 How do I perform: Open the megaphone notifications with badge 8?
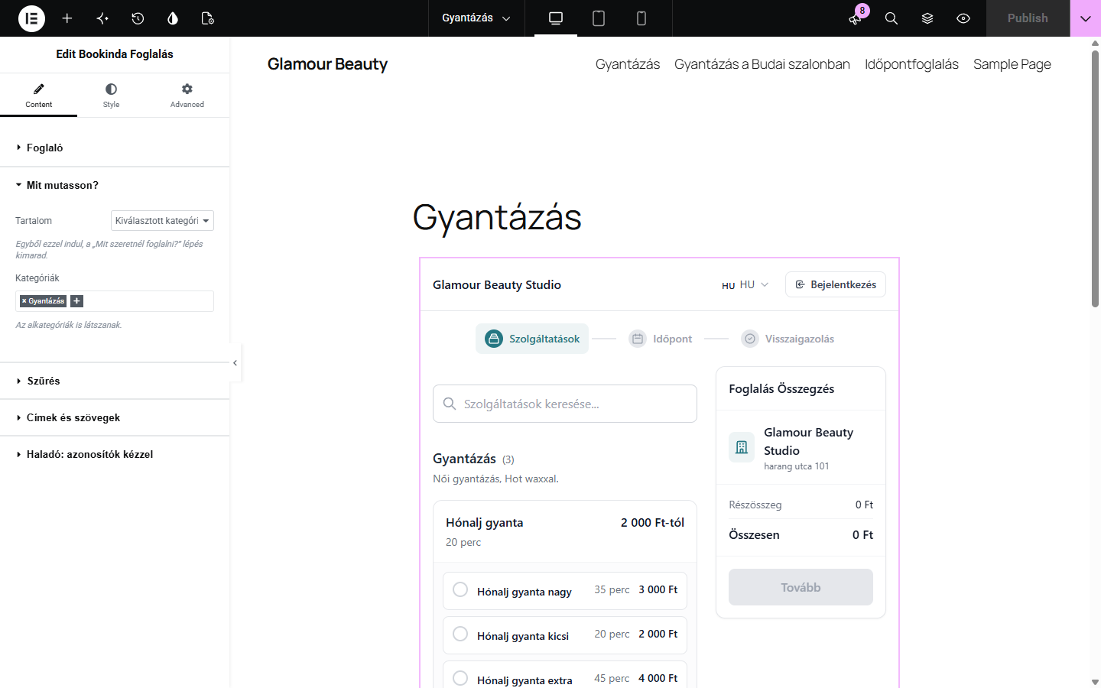(x=856, y=18)
